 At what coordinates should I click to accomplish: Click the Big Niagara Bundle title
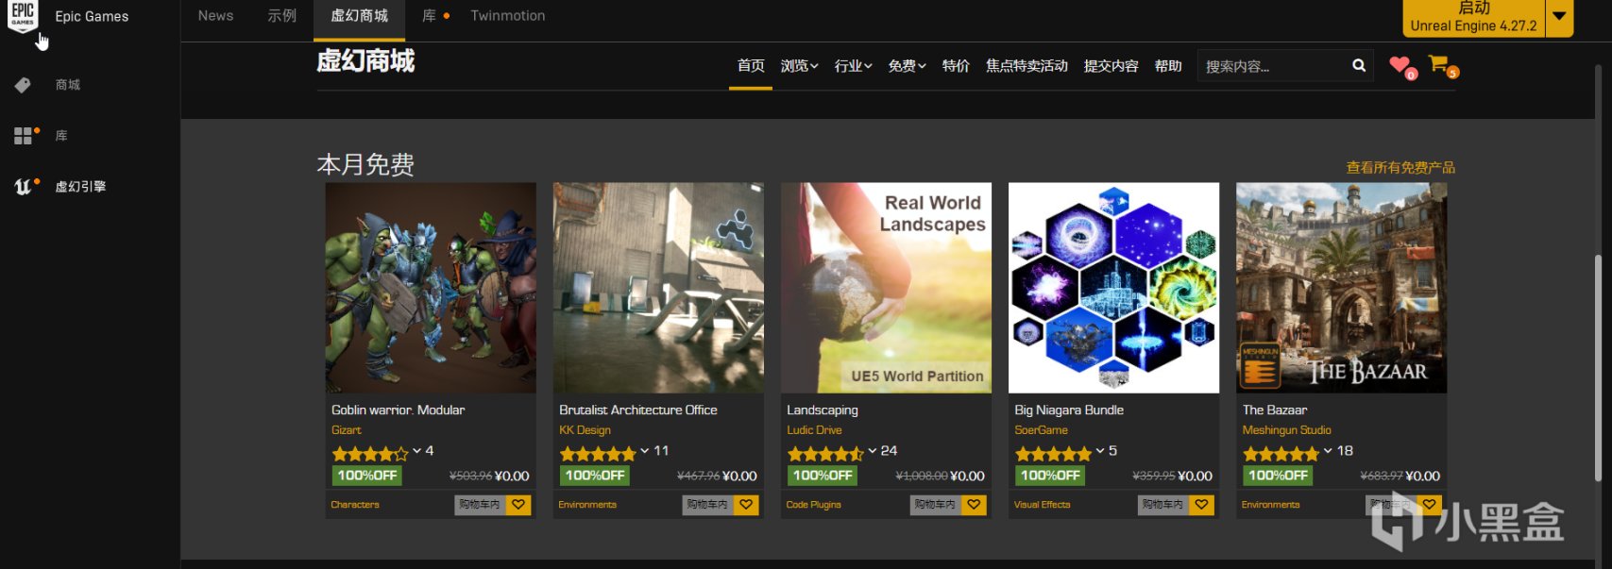(x=1069, y=410)
